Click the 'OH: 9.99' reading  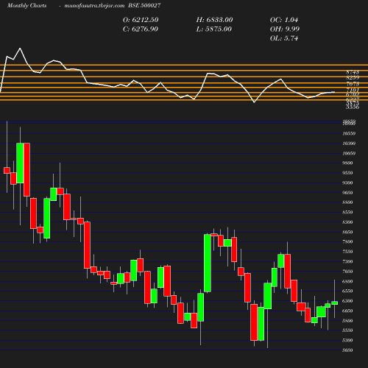pos(285,29)
